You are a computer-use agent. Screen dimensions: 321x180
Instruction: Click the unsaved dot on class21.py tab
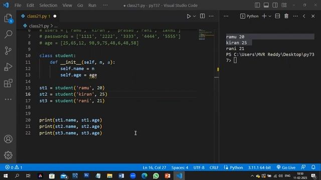(x=55, y=16)
